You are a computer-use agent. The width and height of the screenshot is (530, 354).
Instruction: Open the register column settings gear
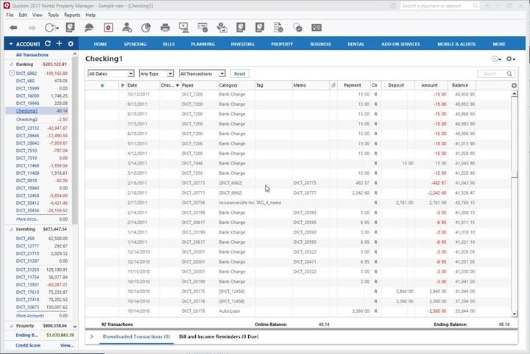[514, 86]
